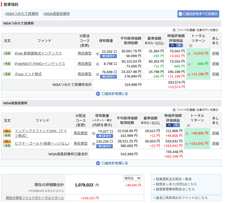View 詳細 footprint for iTrust インド株式
The width and height of the screenshot is (226, 203).
point(216,74)
